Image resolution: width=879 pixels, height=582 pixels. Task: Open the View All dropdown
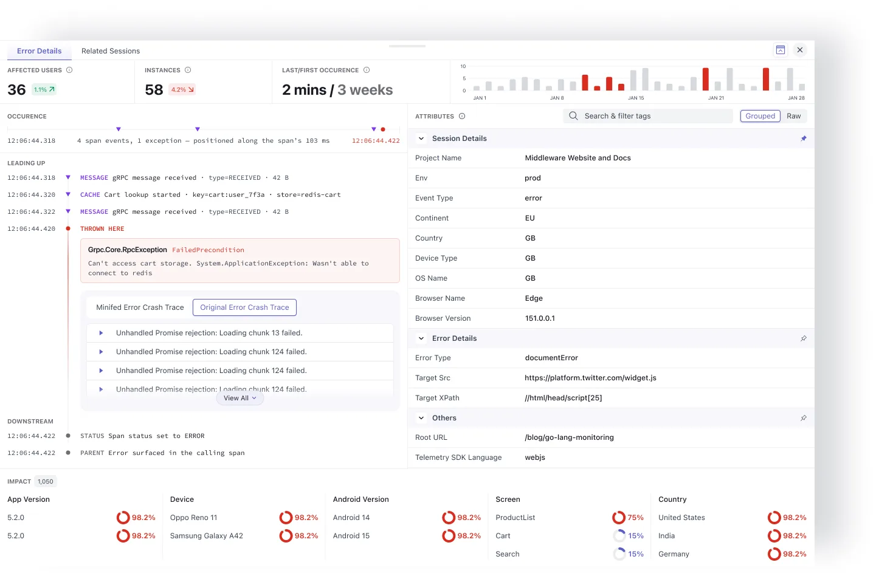point(240,399)
